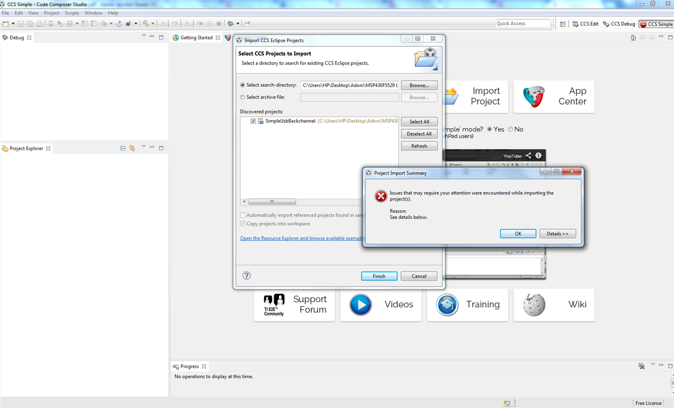Toggle Link with Editor in Project Explorer
Screen dimensions: 674x408
132,148
